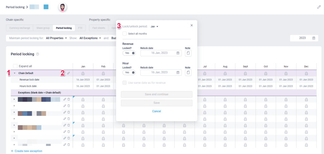The image size is (324, 154).
Task: Switch to the Currency exchange tab
Action: click(x=19, y=28)
